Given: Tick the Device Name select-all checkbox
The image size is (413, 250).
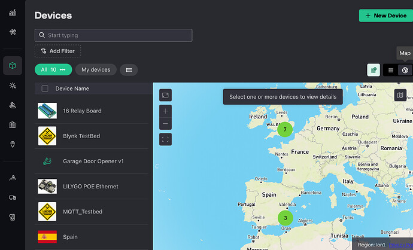Looking at the screenshot, I should tap(45, 89).
